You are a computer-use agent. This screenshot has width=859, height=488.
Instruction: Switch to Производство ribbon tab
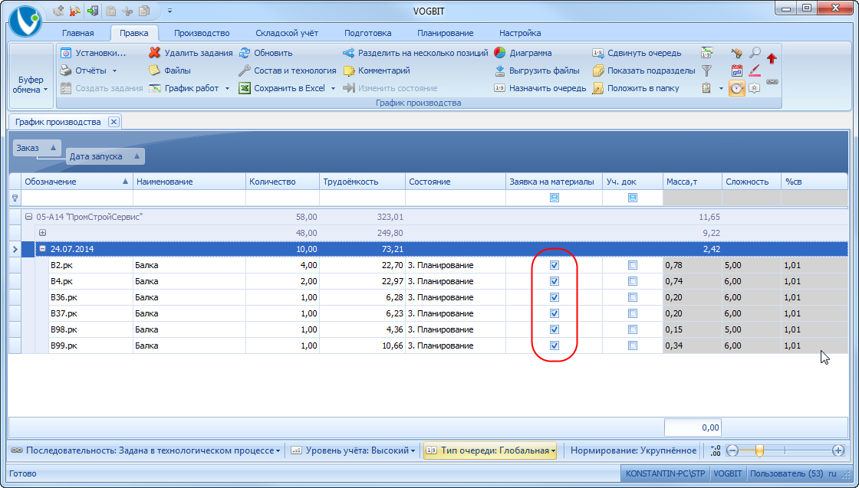(x=202, y=33)
